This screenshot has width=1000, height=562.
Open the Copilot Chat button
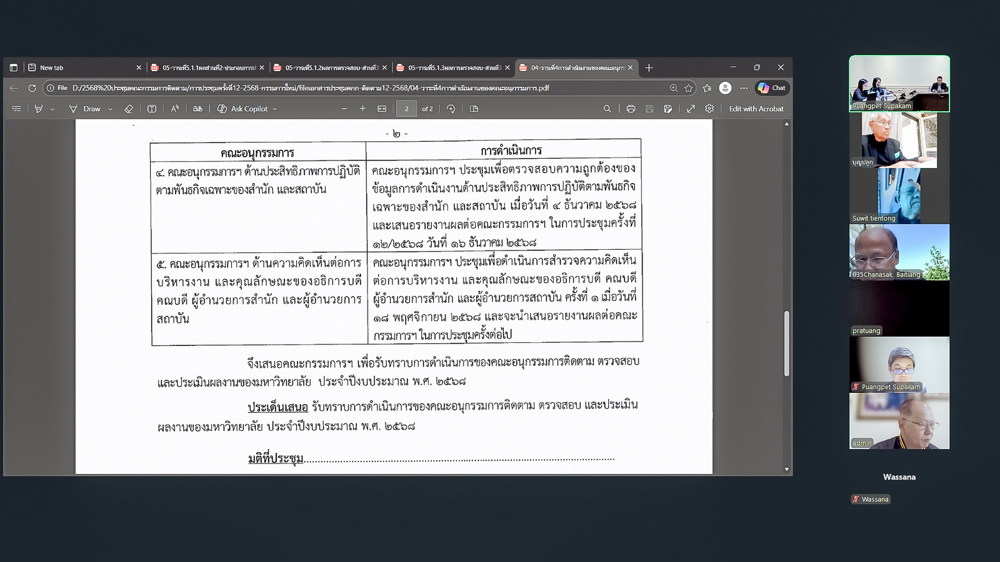pyautogui.click(x=772, y=88)
